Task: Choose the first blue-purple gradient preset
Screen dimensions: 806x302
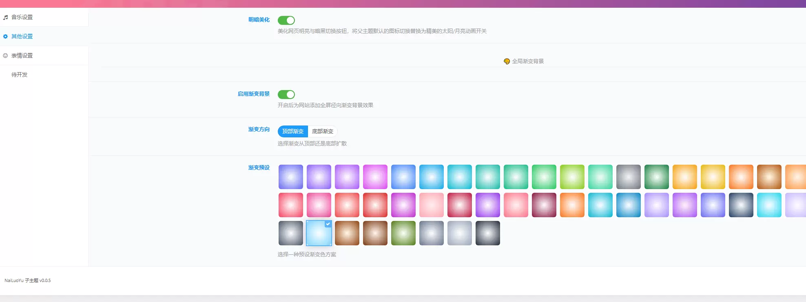Action: (291, 177)
